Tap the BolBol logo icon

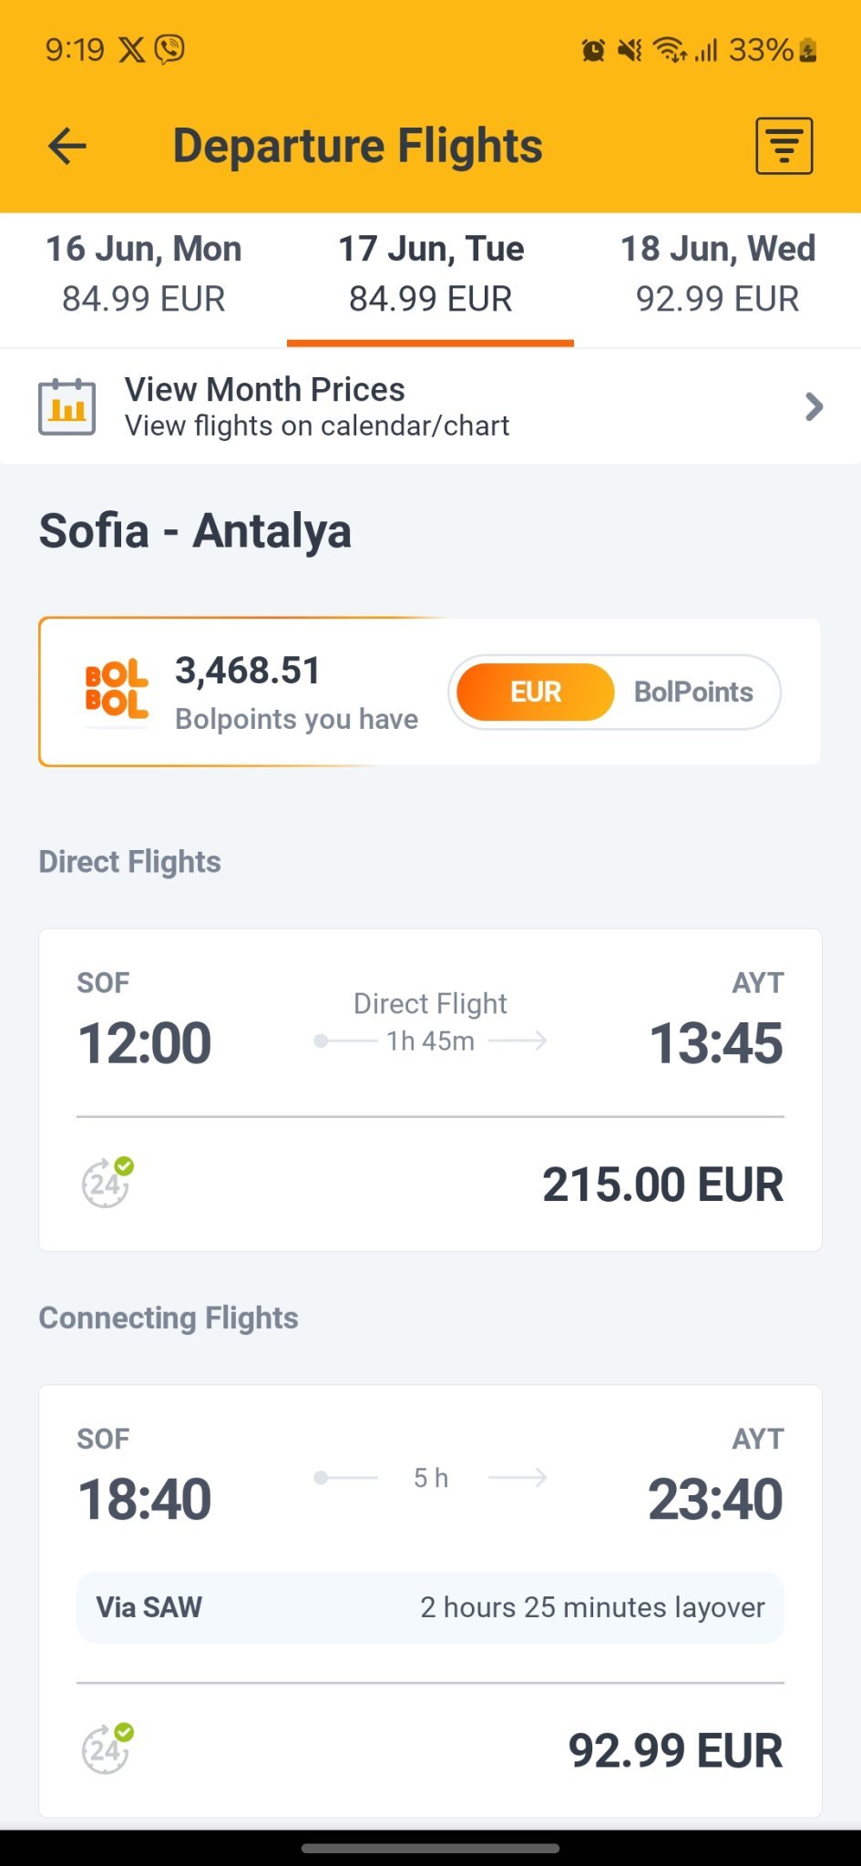pos(116,691)
